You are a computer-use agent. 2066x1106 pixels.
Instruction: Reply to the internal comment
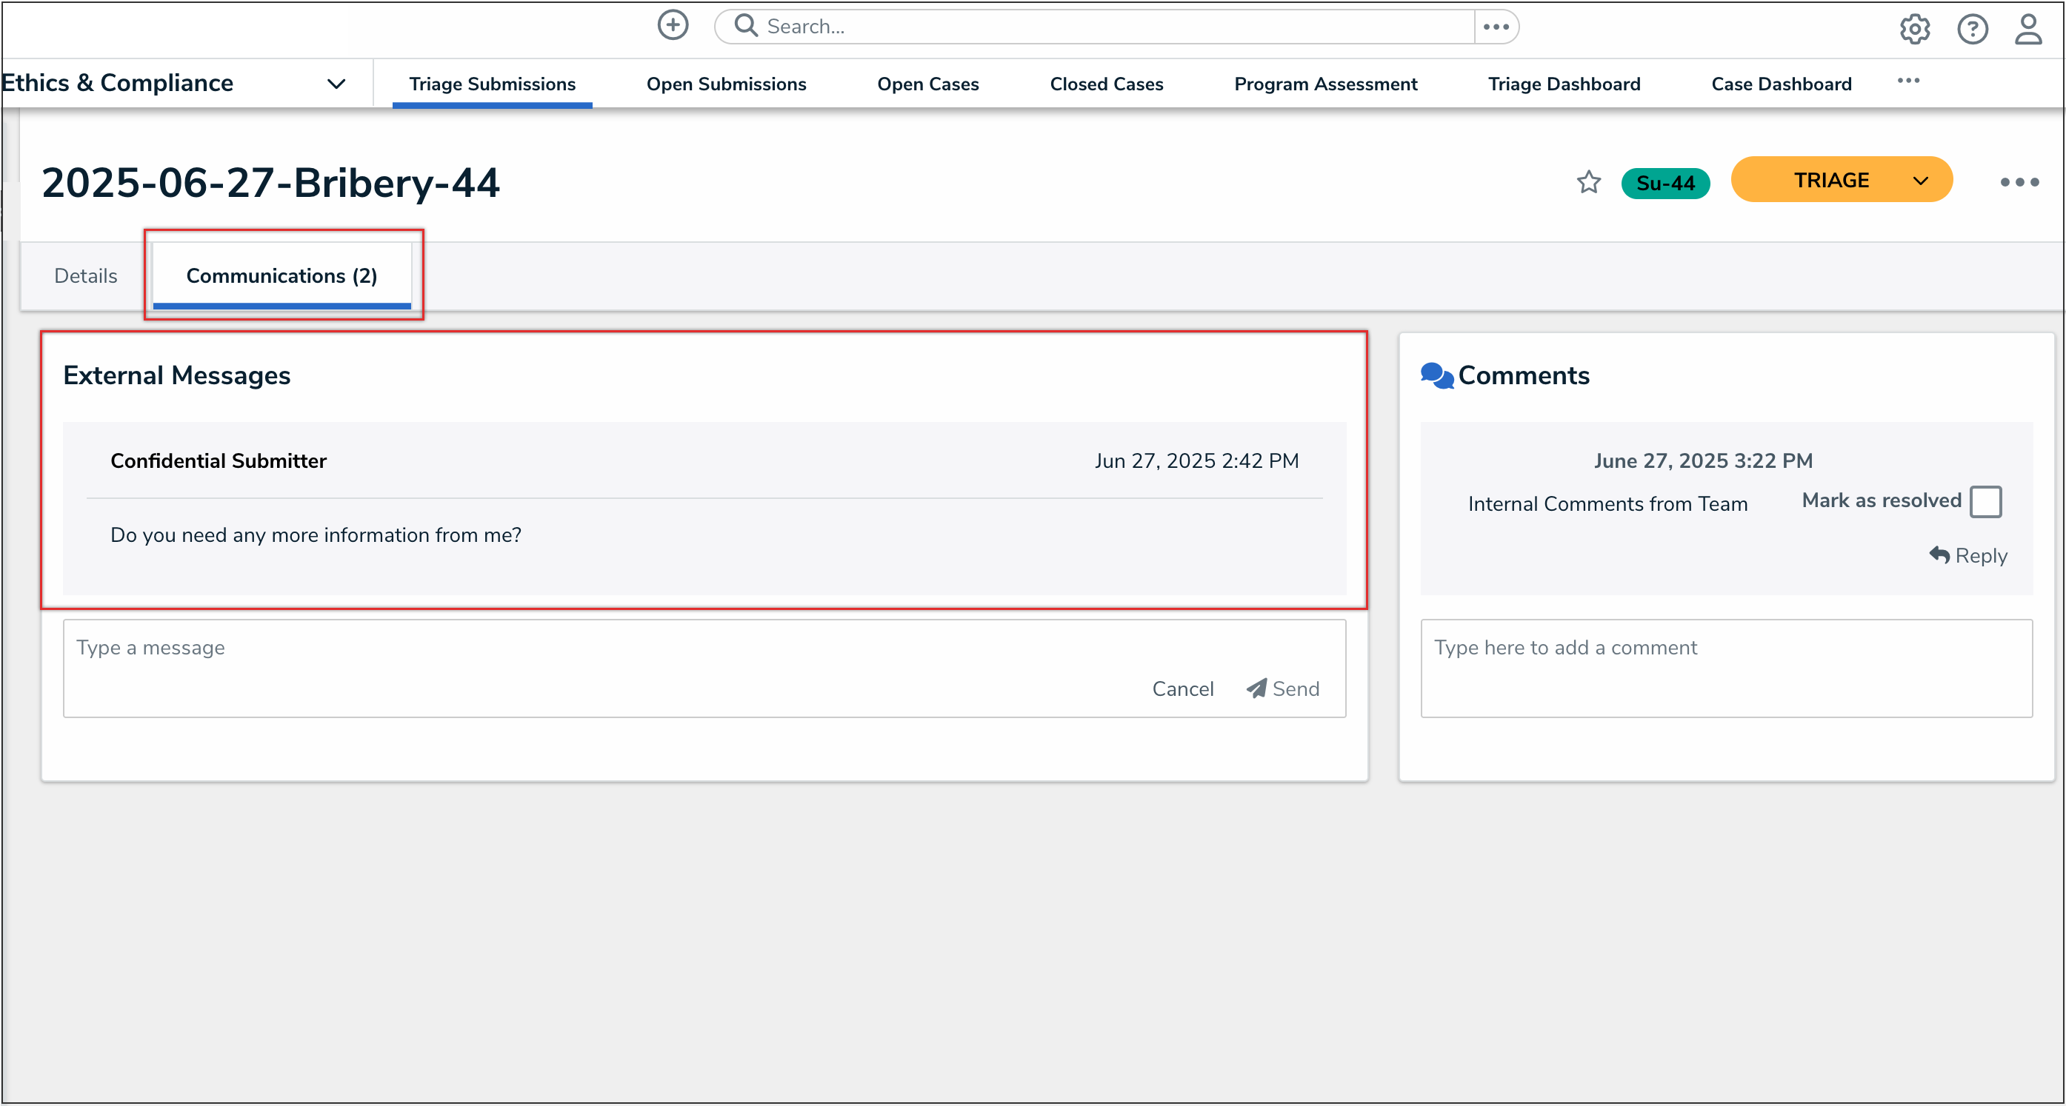[x=1968, y=555]
